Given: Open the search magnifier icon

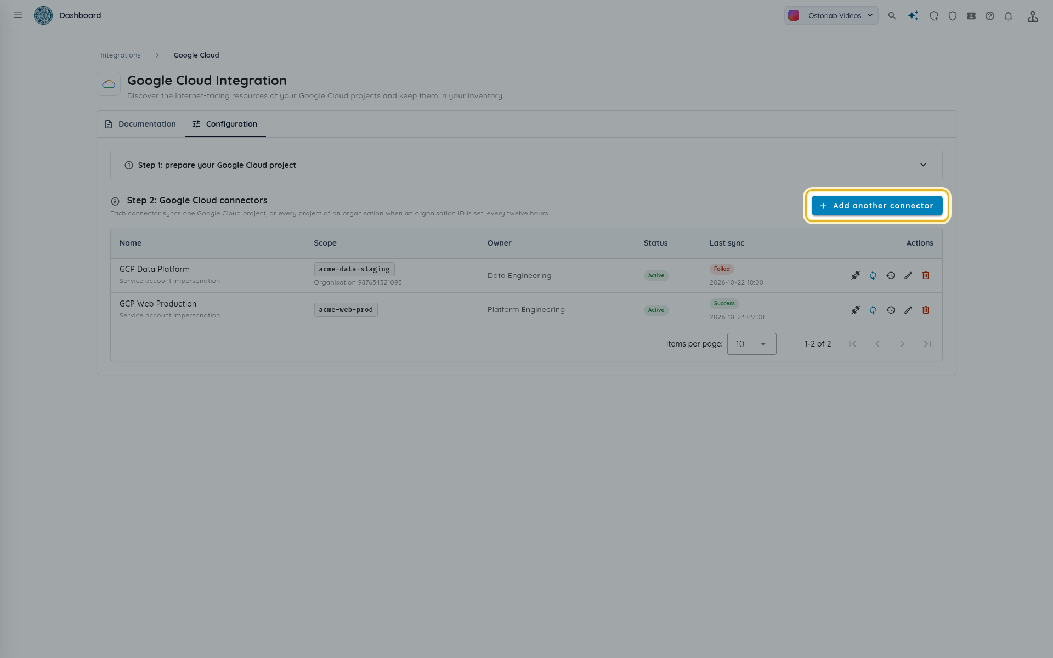Looking at the screenshot, I should coord(892,16).
